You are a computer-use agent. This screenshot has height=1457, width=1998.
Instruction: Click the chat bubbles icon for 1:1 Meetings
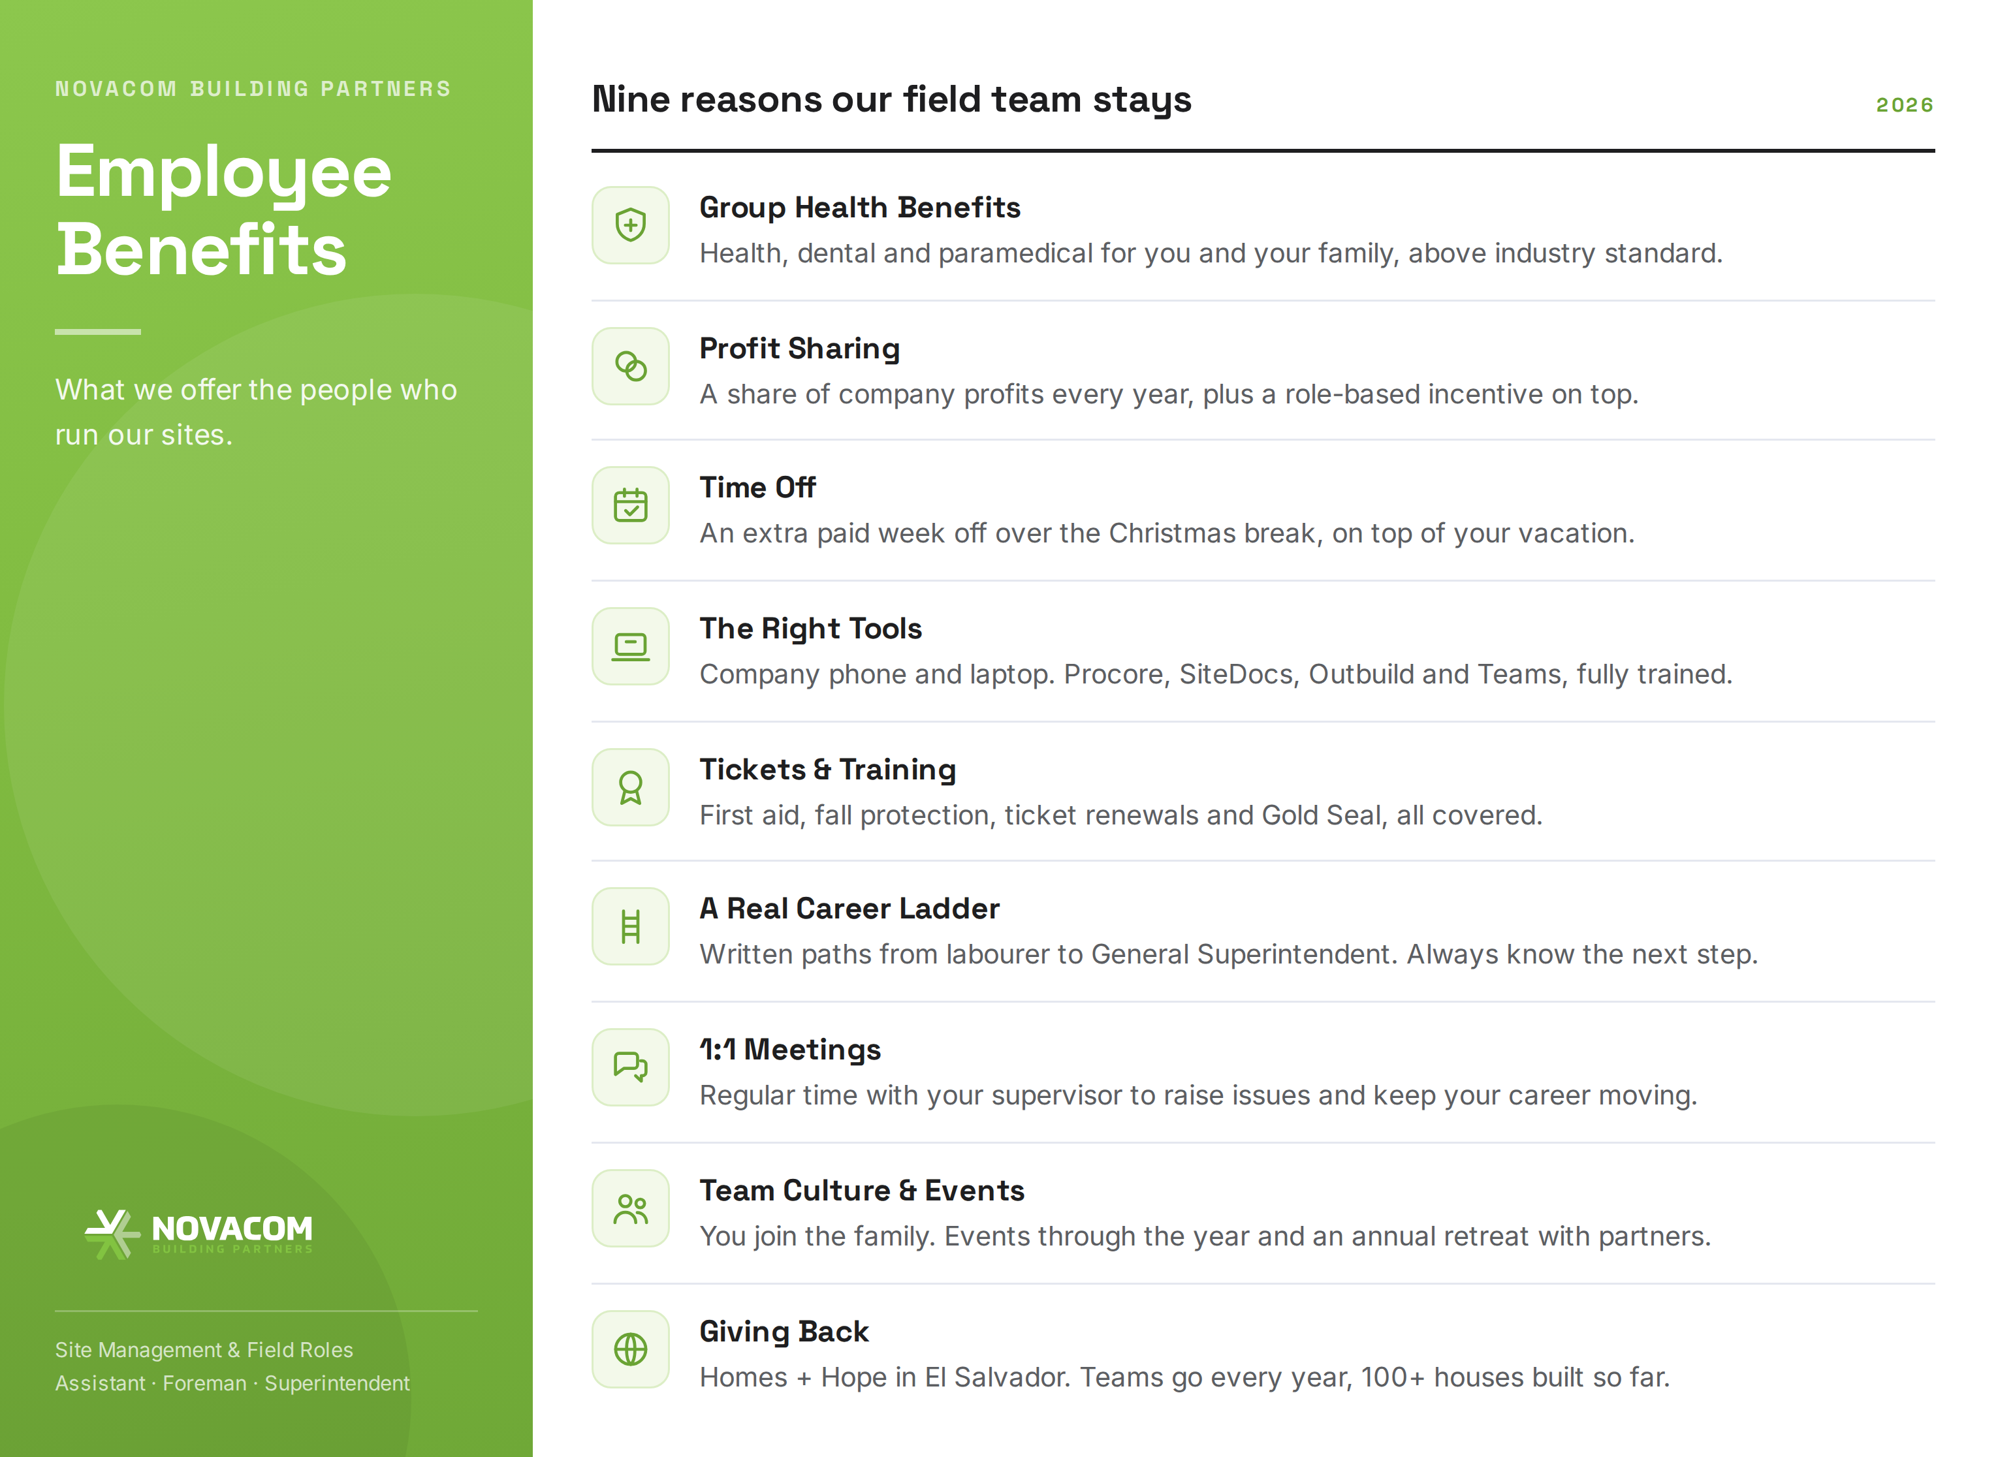click(x=631, y=1067)
